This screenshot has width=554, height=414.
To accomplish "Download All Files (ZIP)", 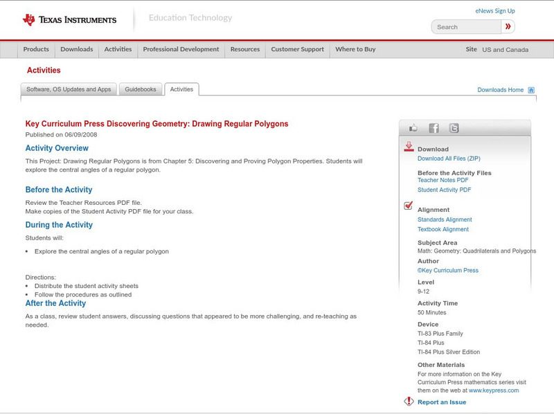I will pos(449,157).
